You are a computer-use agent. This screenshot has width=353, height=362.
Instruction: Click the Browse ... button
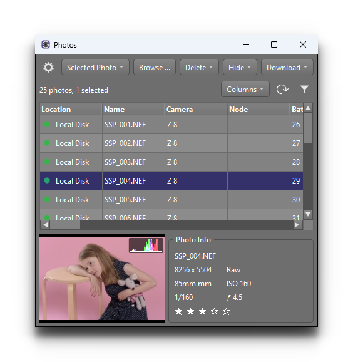coord(155,68)
